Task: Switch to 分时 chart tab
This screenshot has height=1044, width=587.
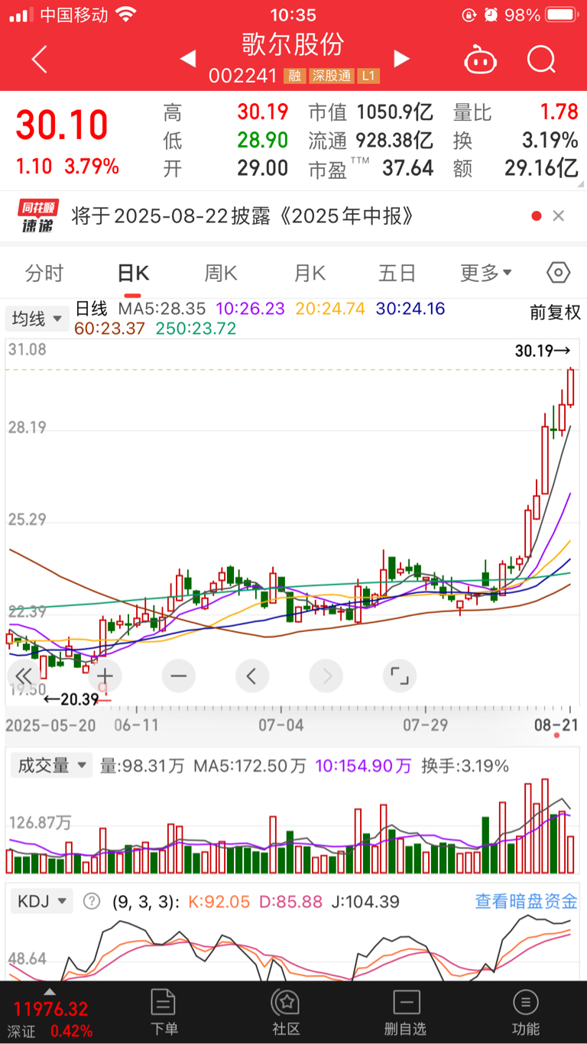Action: tap(44, 273)
